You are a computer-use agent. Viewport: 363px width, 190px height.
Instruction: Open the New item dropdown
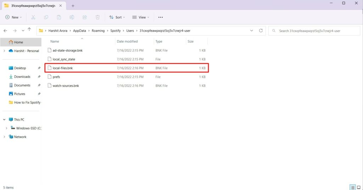[13, 17]
